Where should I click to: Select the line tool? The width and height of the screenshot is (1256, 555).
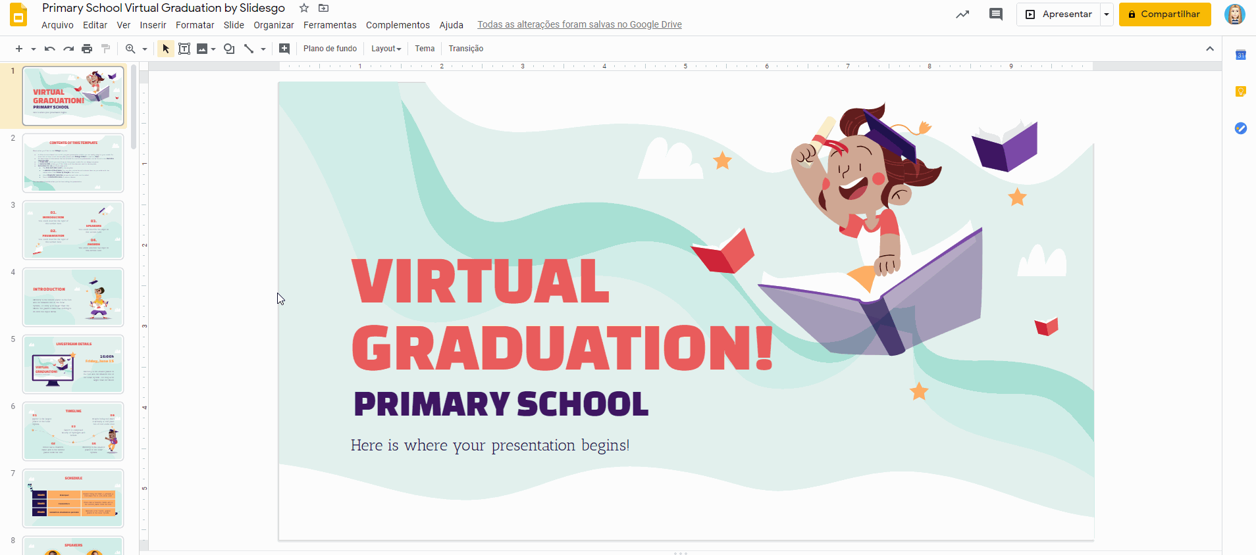249,49
